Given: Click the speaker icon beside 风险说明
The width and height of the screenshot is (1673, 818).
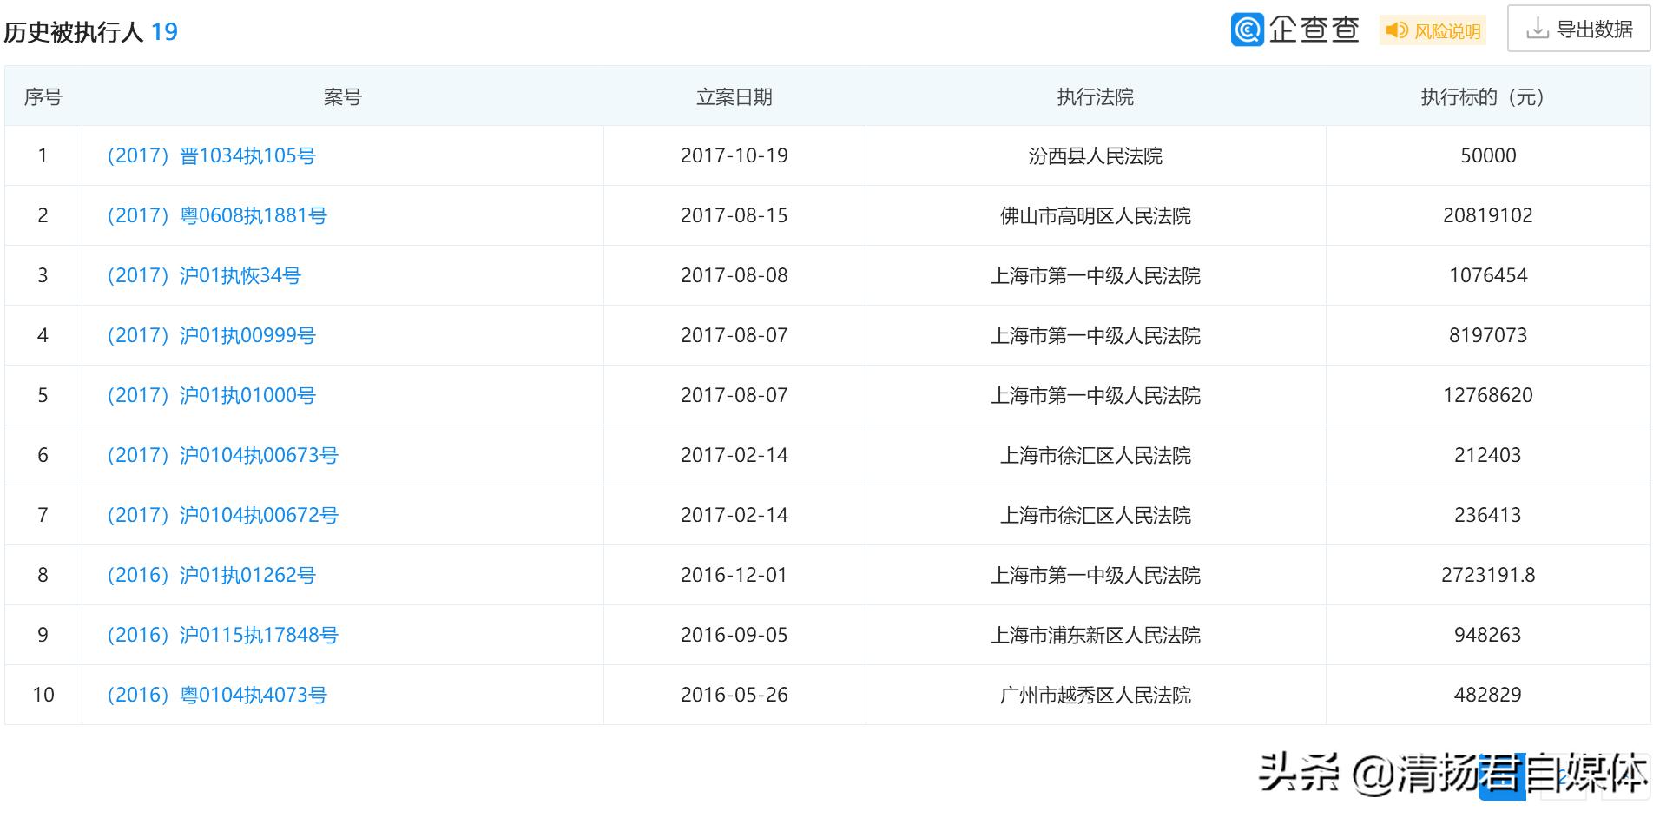Looking at the screenshot, I should (1396, 30).
